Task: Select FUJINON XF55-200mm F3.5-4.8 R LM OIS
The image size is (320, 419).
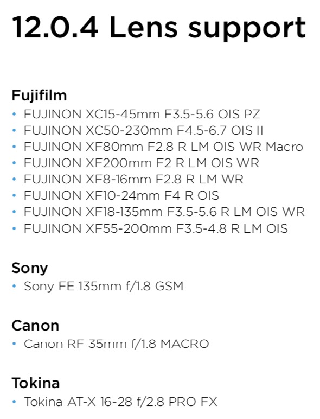Action: [x=156, y=228]
